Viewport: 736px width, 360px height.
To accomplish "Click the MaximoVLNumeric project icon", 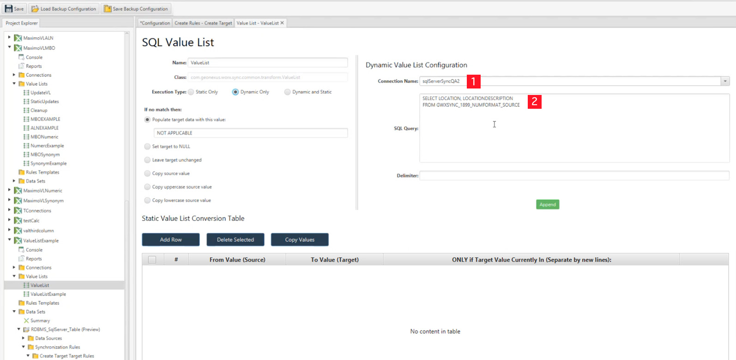I will [x=18, y=190].
